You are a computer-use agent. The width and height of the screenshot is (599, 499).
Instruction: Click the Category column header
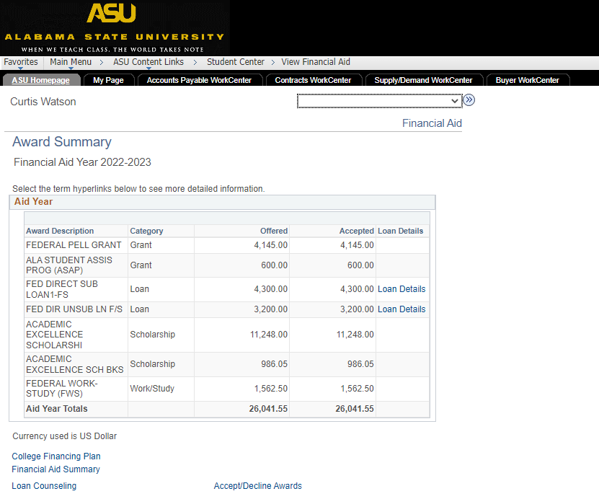point(146,231)
